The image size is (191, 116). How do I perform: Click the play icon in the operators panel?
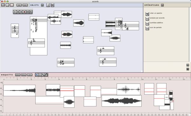[x=188, y=65]
